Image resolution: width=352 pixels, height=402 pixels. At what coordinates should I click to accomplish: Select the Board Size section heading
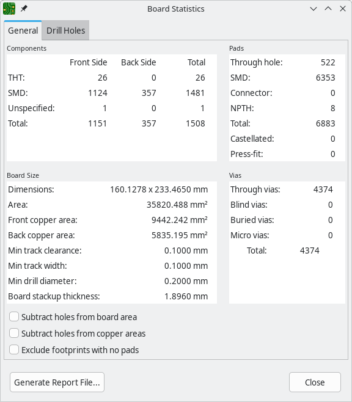(x=23, y=175)
